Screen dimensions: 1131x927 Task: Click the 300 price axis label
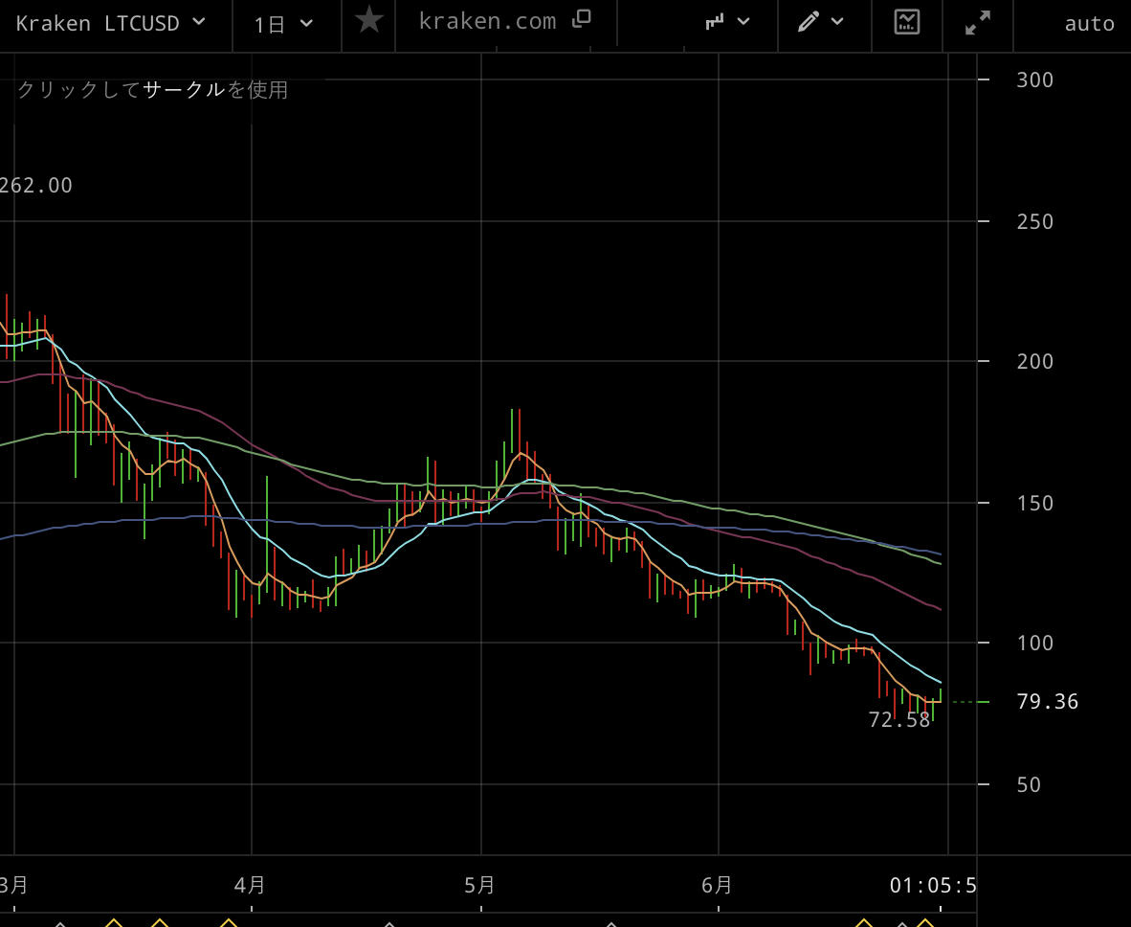(1035, 79)
